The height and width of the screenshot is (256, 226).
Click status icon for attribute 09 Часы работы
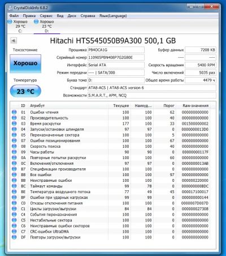14,152
